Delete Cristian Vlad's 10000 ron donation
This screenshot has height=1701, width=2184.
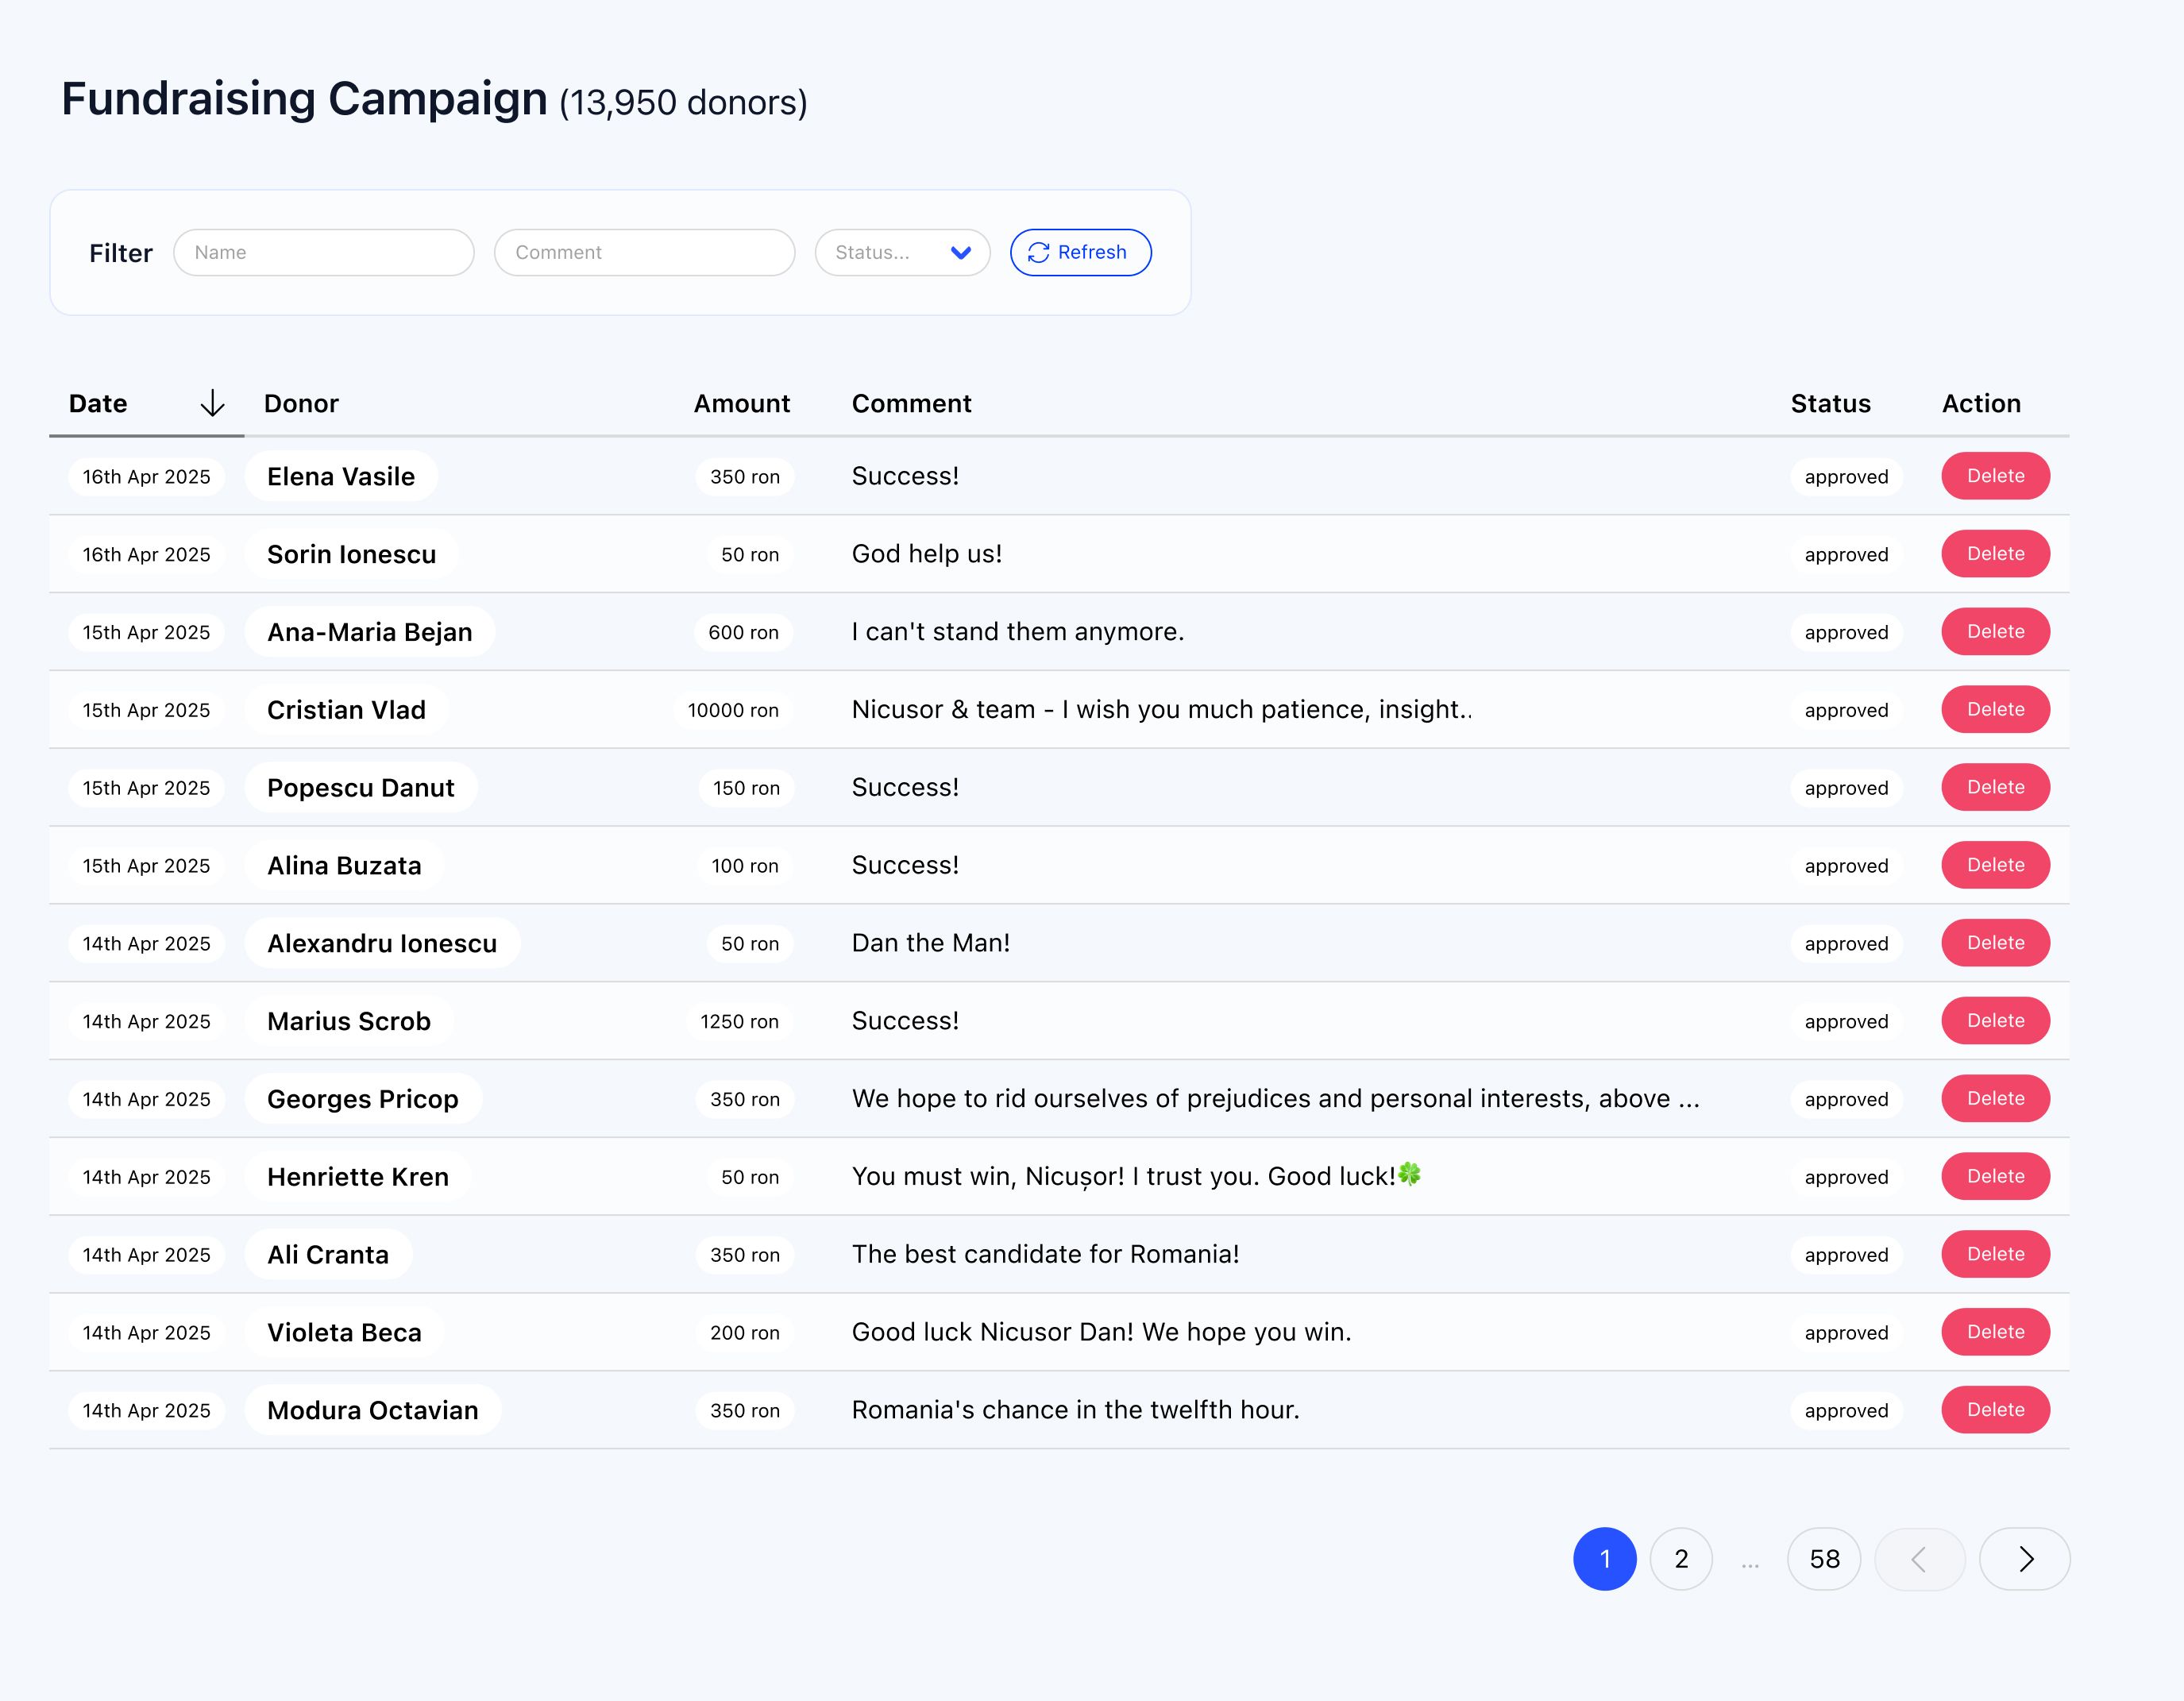pos(1995,710)
